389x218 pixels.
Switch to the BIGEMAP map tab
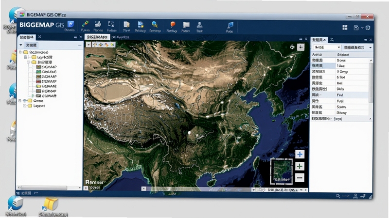point(97,37)
